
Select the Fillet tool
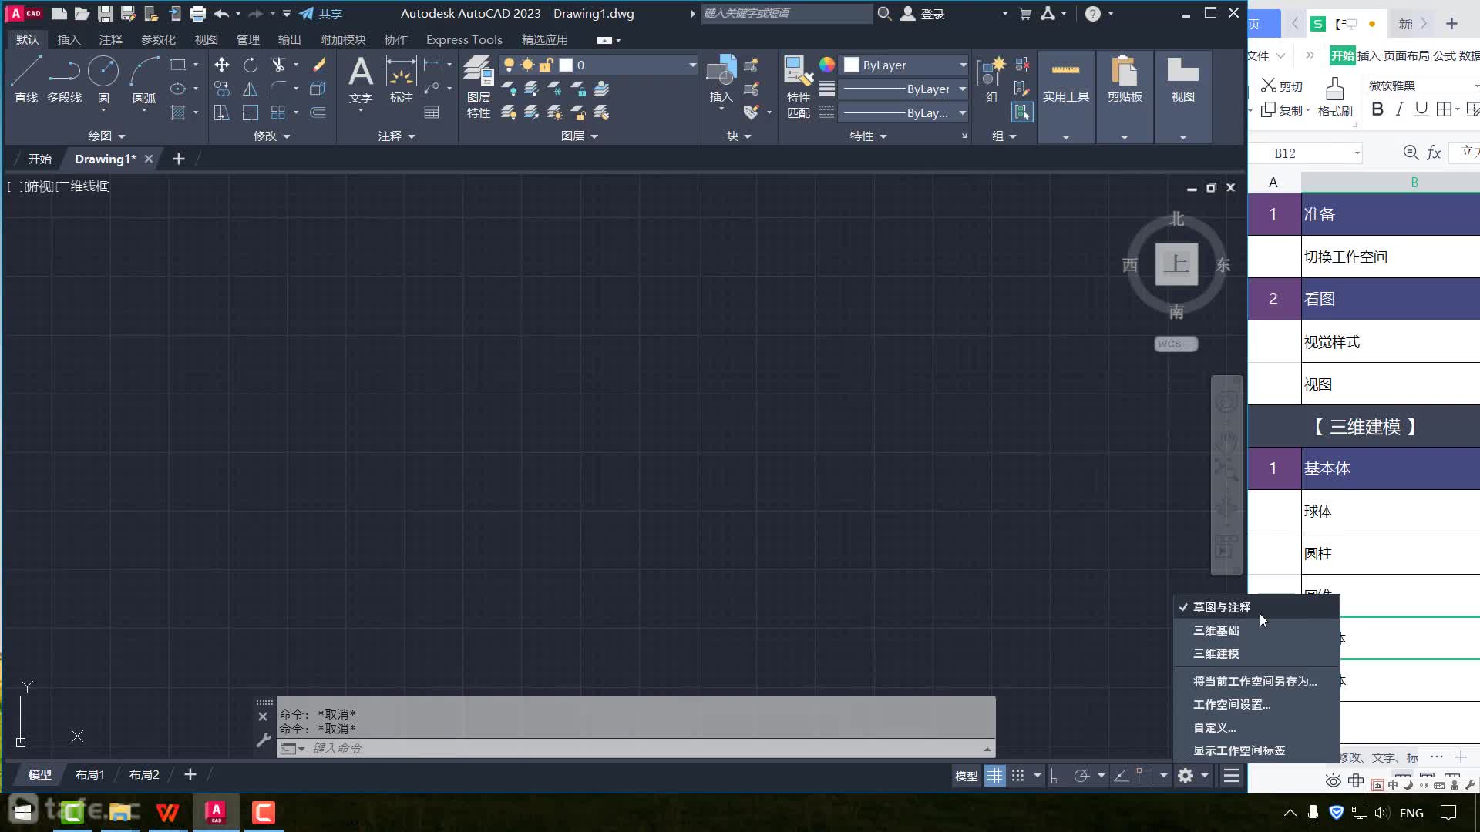[x=278, y=89]
